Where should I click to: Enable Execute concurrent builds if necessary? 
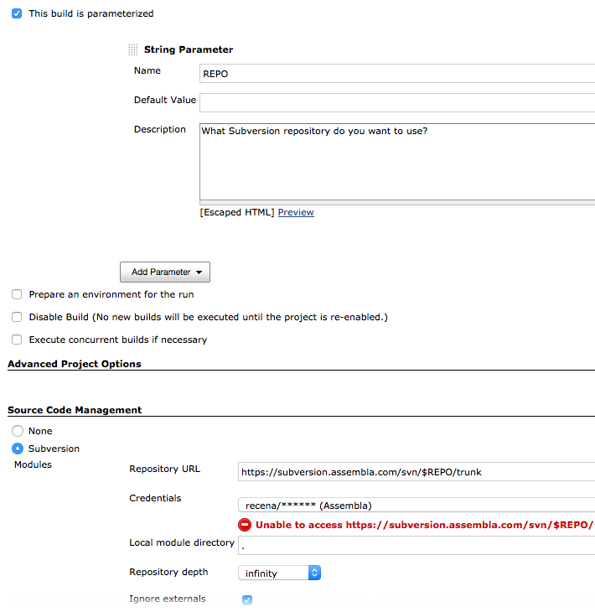click(x=17, y=340)
